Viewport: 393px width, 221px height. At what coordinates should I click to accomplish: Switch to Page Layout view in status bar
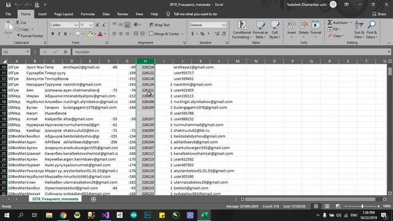[327, 206]
